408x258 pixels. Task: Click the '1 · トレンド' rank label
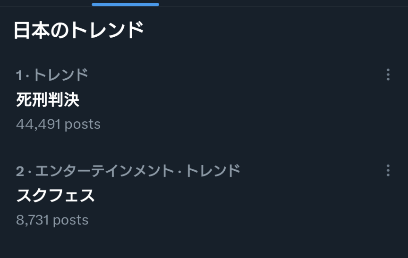pos(52,75)
